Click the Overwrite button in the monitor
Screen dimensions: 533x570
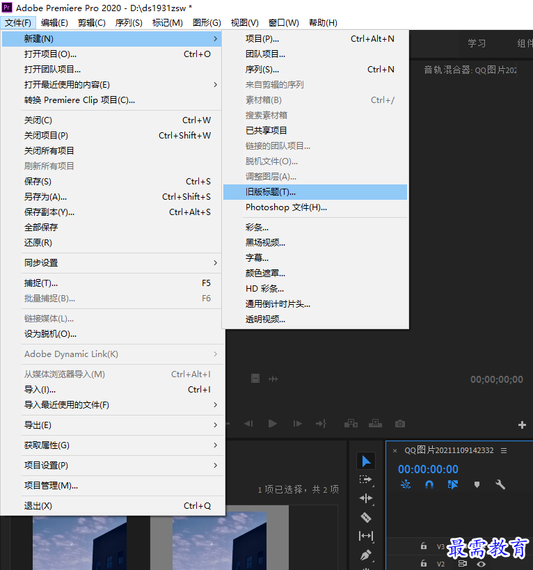pos(375,424)
